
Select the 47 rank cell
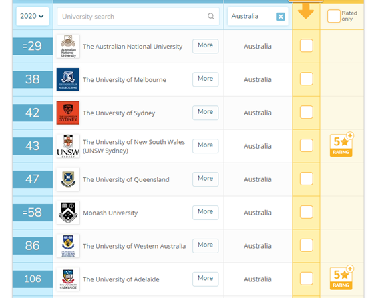pos(33,179)
